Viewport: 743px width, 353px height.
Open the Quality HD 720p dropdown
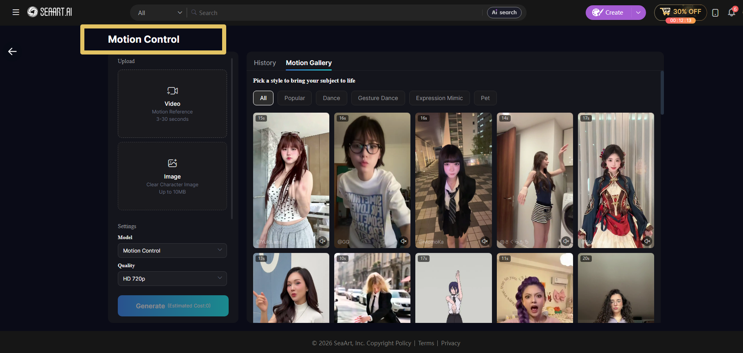click(x=172, y=279)
